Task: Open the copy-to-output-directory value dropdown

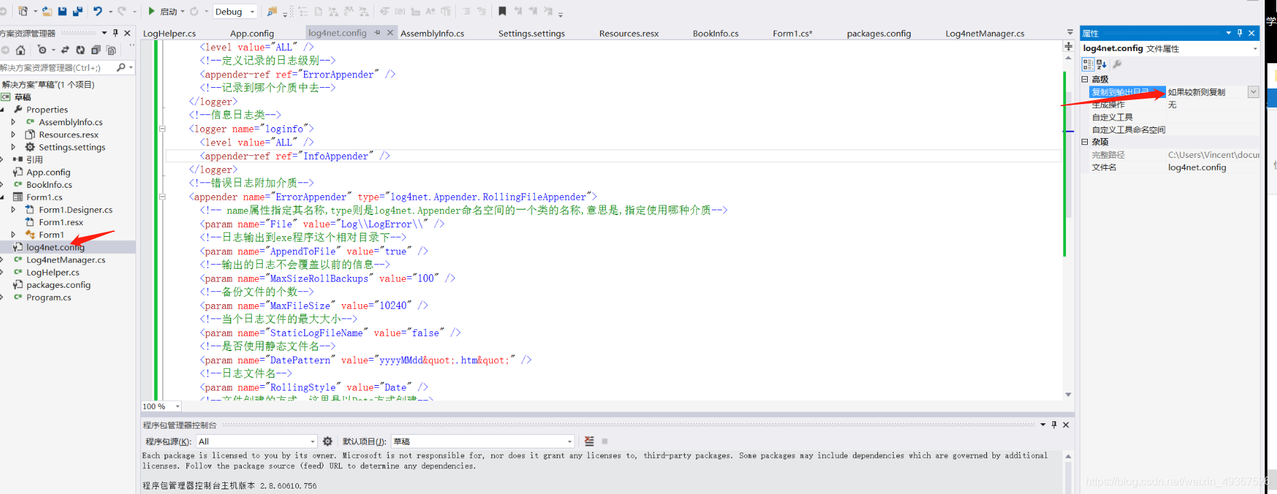Action: (x=1253, y=92)
